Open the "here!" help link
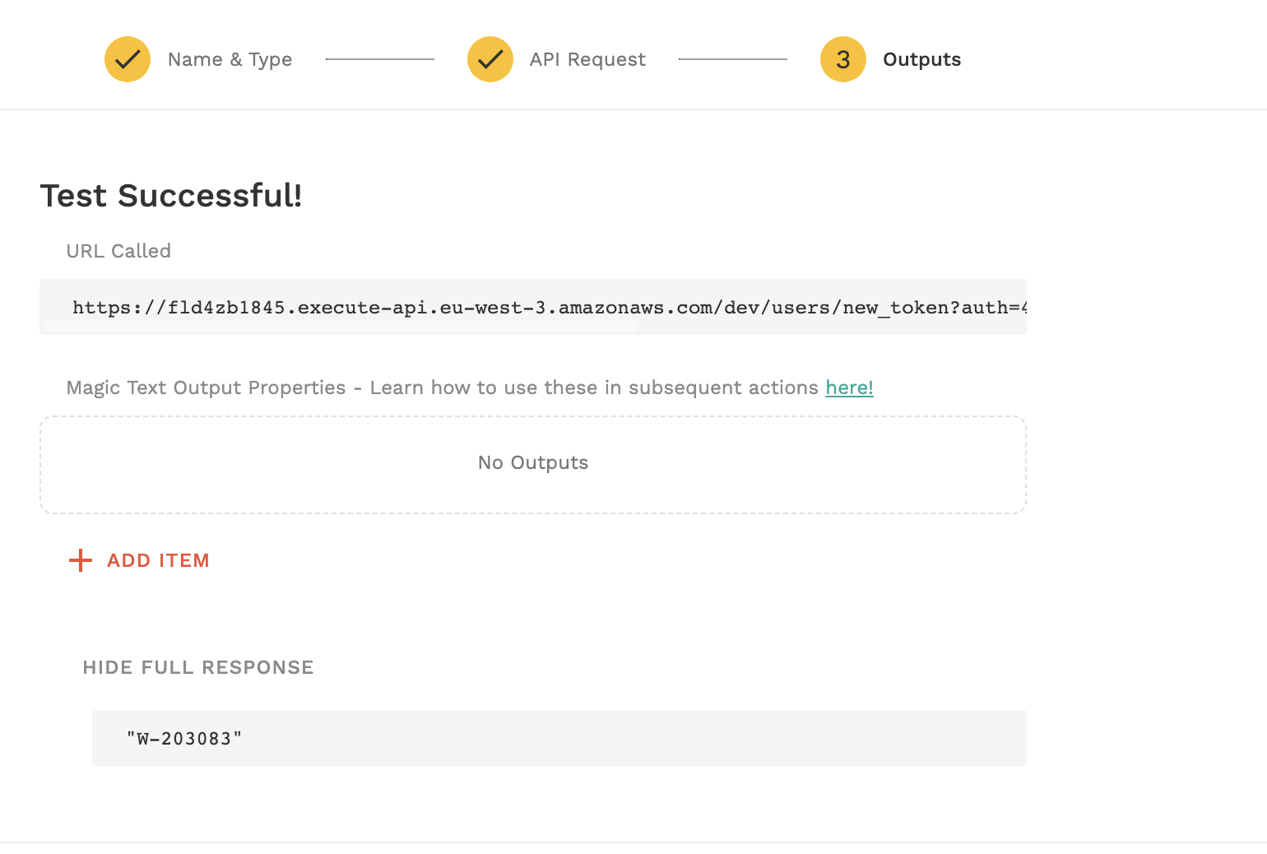 pos(849,388)
